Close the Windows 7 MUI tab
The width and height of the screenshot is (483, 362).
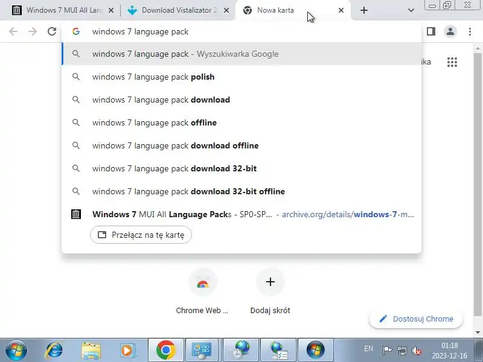(111, 10)
